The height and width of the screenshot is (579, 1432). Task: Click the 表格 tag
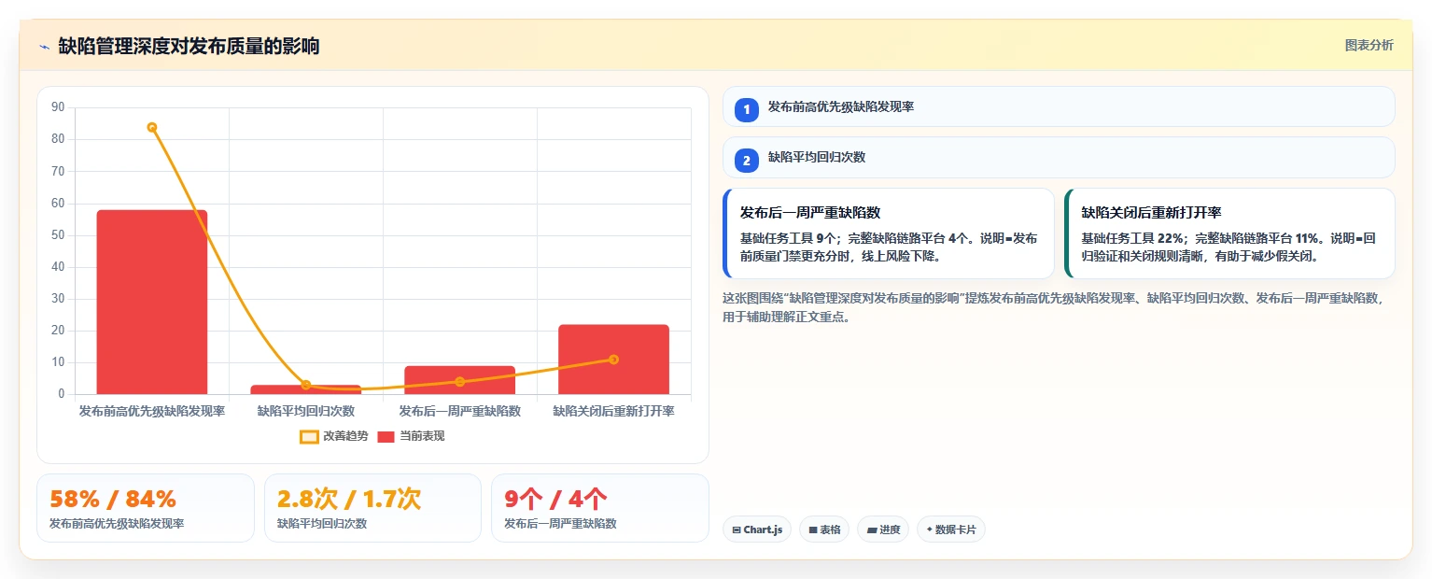pos(823,530)
